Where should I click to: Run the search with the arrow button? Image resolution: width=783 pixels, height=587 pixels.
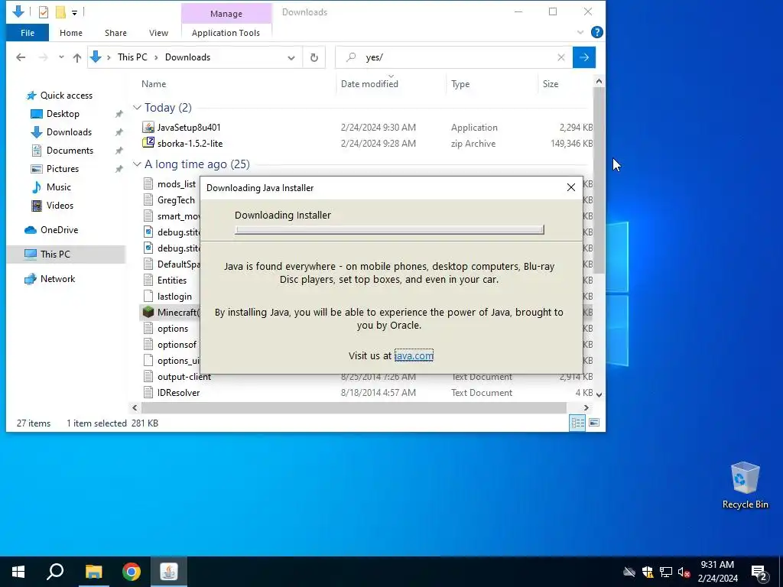pos(583,57)
